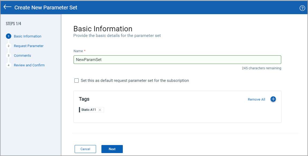Open the Comments step
Image resolution: width=308 pixels, height=156 pixels.
click(x=22, y=56)
